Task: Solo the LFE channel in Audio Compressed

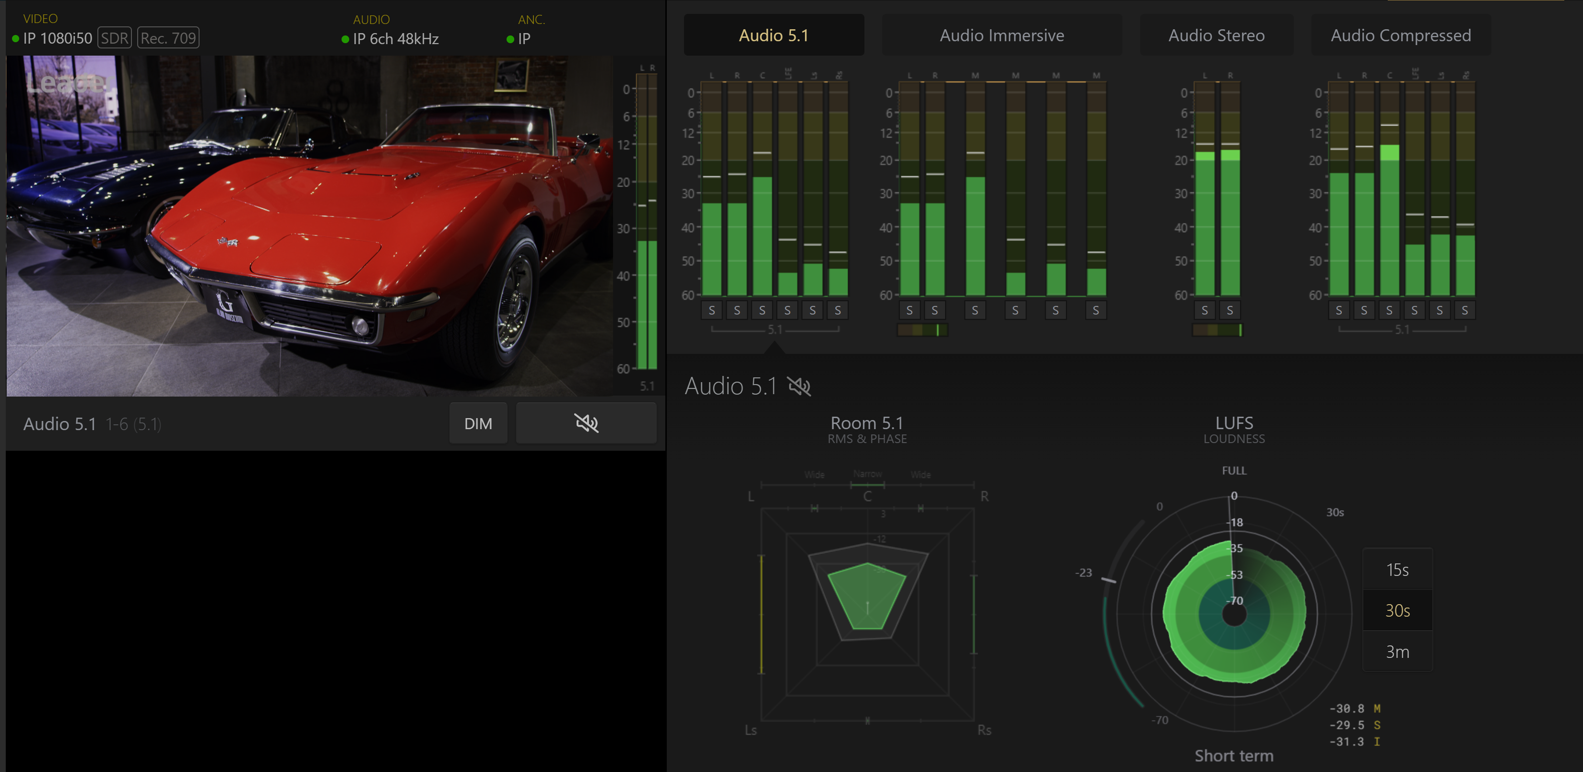Action: click(x=1415, y=310)
